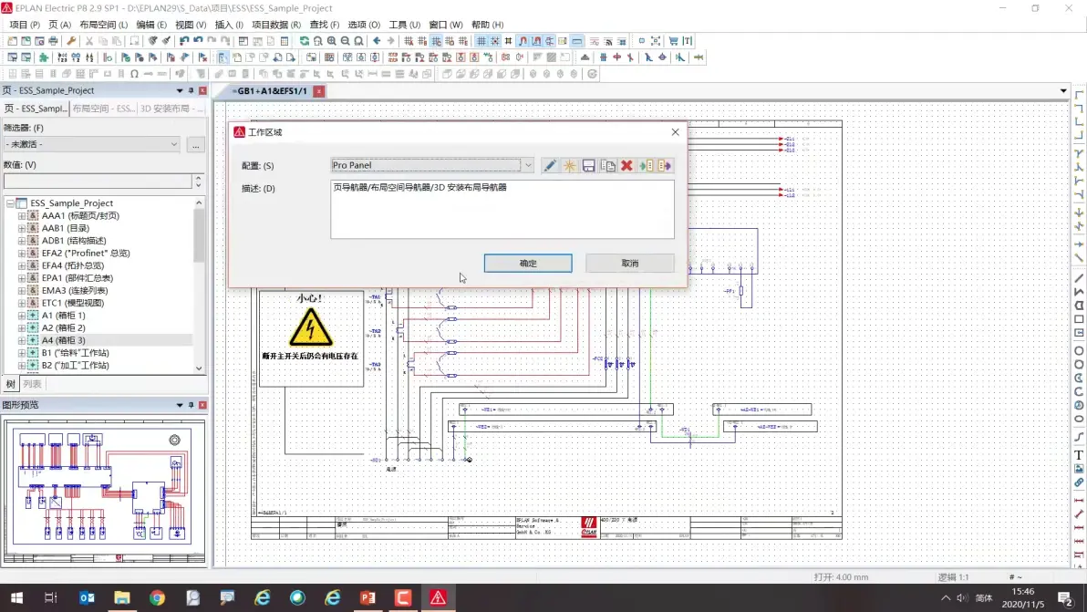Select EPA1 (部件汇总表) in page tree
The image size is (1087, 612).
pyautogui.click(x=75, y=278)
